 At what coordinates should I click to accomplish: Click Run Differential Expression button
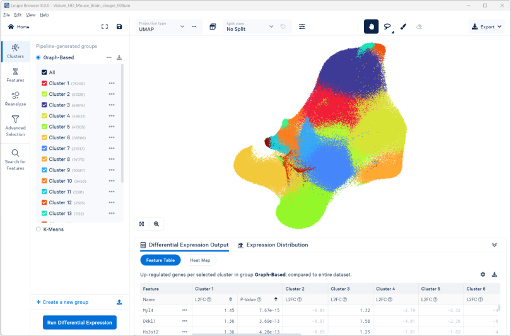pos(79,322)
